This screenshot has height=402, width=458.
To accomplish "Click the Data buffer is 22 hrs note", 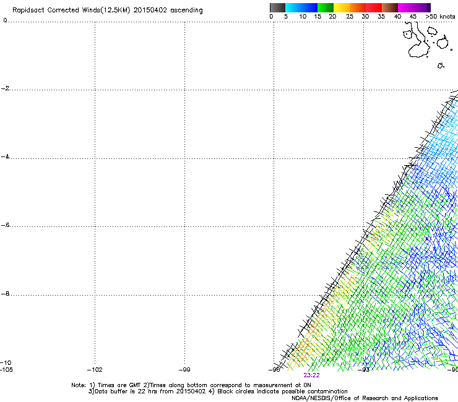I will click(x=147, y=391).
